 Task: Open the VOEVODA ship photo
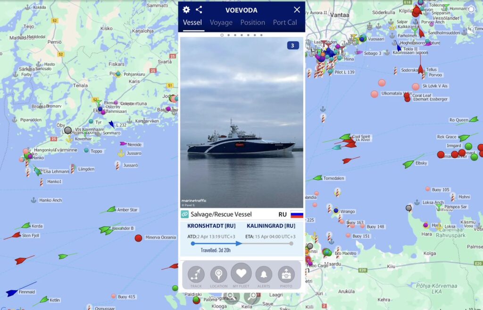click(241, 123)
